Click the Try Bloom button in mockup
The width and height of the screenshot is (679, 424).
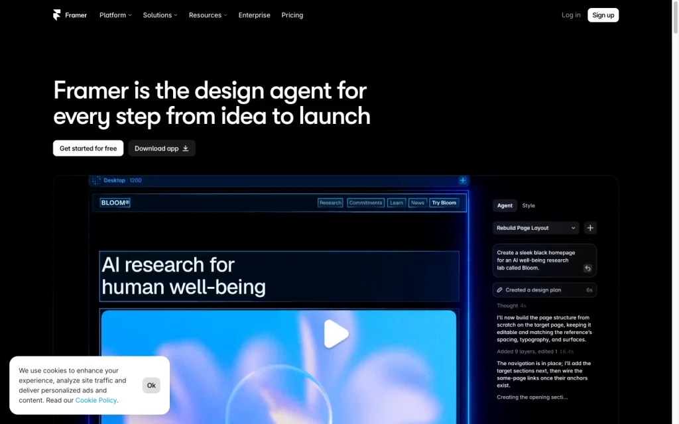(444, 203)
